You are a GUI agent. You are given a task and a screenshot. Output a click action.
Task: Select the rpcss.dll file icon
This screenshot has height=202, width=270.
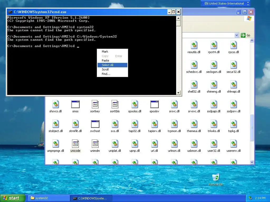pyautogui.click(x=234, y=45)
